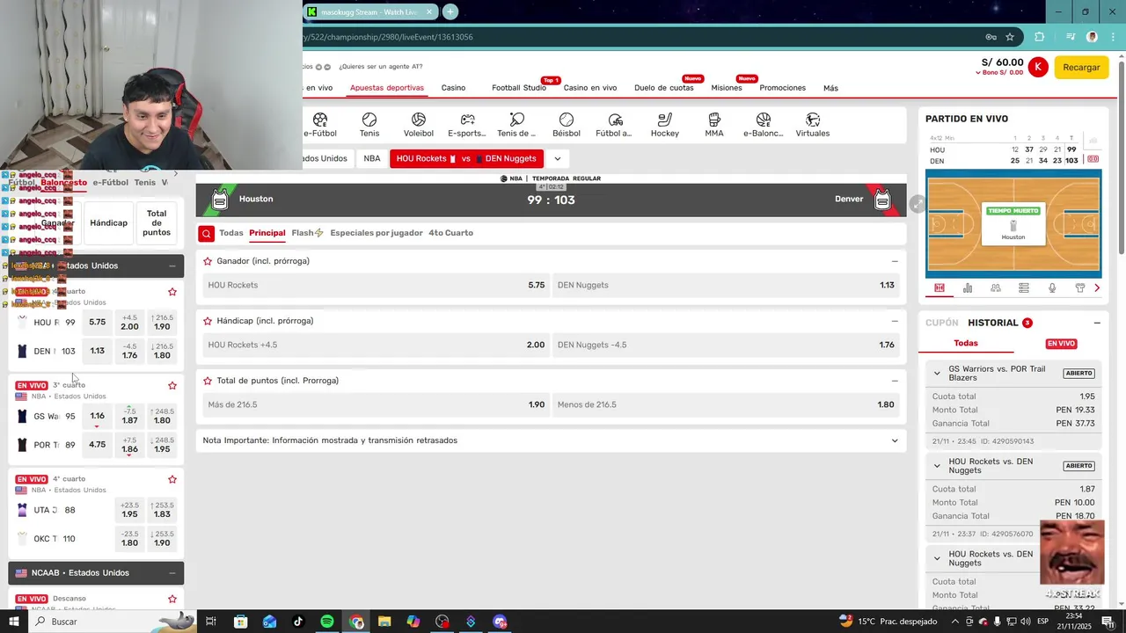Select the Tenis sport icon
Viewport: 1126px width, 633px height.
click(x=369, y=120)
